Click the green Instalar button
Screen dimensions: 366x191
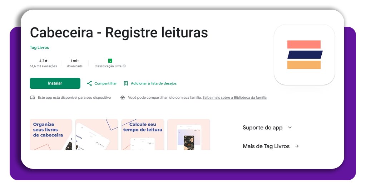[55, 83]
